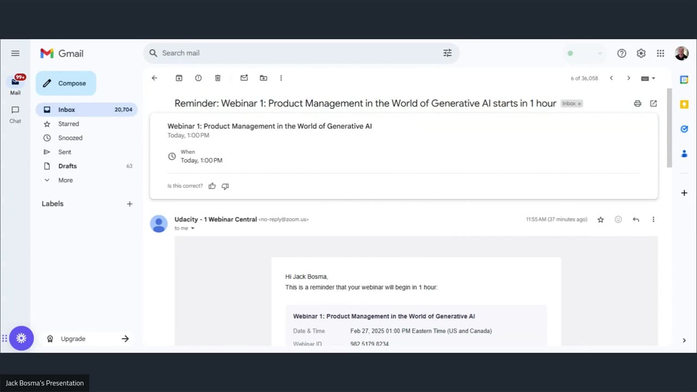Get add-ons plus icon
Viewport: 697px width, 392px height.
point(684,193)
